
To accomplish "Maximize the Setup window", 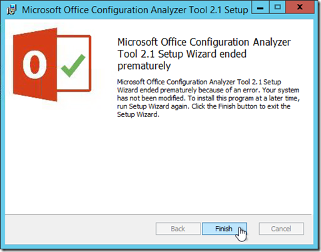I will point(277,8).
